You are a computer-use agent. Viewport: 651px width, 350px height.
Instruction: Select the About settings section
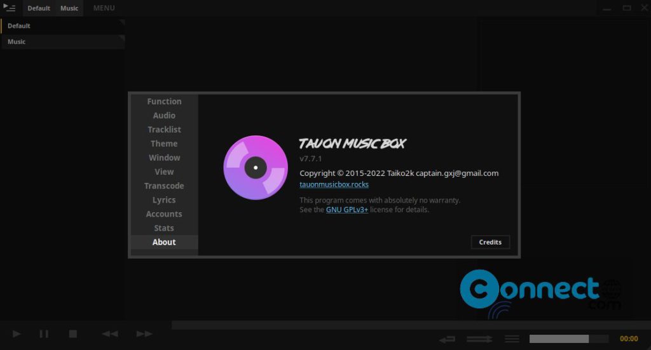click(x=164, y=242)
